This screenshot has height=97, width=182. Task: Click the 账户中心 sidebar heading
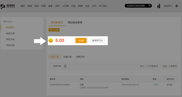(x=8, y=22)
